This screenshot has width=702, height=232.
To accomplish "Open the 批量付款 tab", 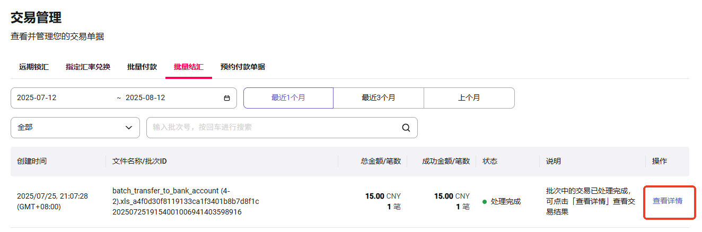I will [142, 67].
